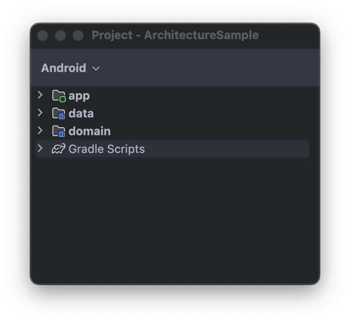
Task: Click blank header space right of Android
Action: 210,68
